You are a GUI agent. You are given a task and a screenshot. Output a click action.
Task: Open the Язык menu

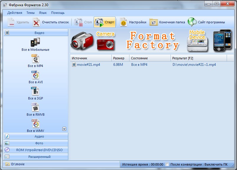pos(43,13)
